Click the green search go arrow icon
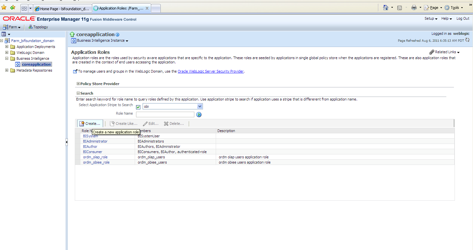This screenshot has width=473, height=250. pos(199,115)
